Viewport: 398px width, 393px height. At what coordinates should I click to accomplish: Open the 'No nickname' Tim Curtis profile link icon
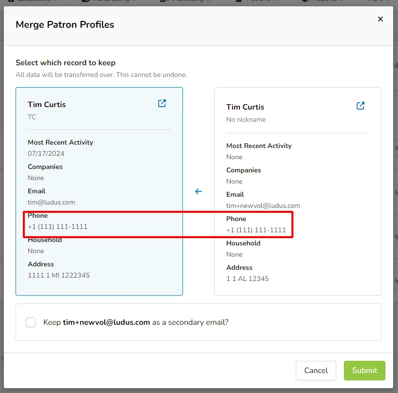pyautogui.click(x=361, y=106)
